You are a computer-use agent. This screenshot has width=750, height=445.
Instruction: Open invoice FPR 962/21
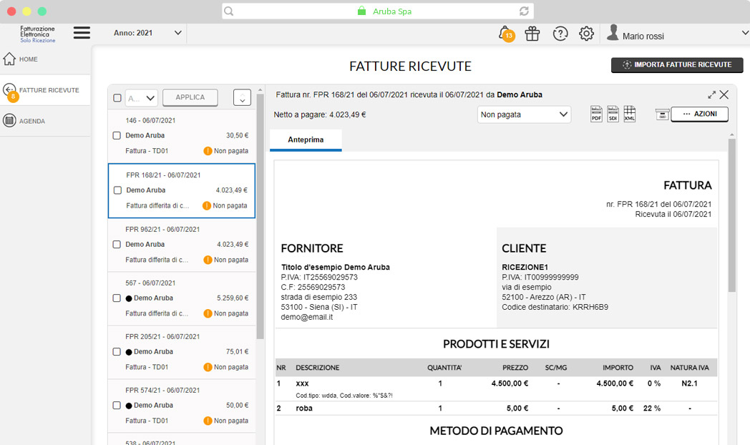click(x=182, y=245)
